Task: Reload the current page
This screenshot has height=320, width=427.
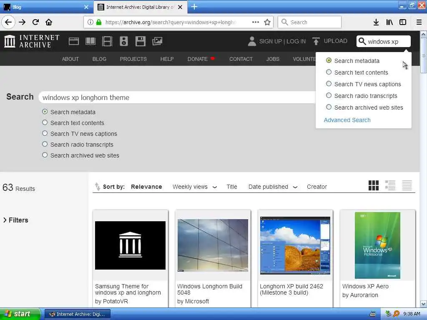Action: [35, 22]
